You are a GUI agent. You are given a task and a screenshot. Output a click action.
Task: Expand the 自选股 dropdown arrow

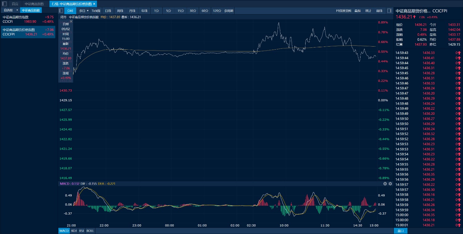click(x=17, y=10)
